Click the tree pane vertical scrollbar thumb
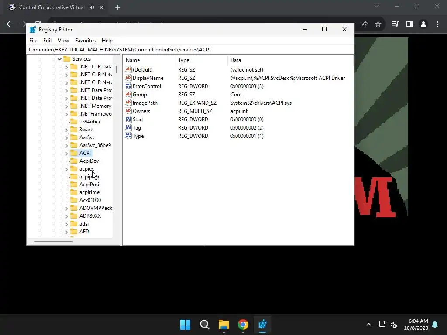Screen dimensions: 447x335 click(x=116, y=69)
